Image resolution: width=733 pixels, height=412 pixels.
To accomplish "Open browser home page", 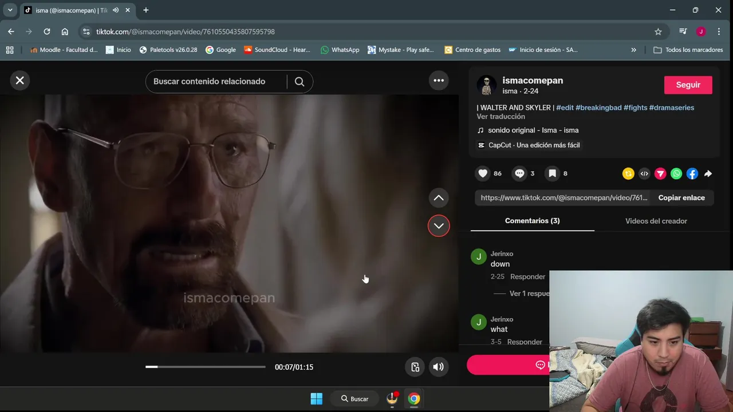I will pos(65,31).
